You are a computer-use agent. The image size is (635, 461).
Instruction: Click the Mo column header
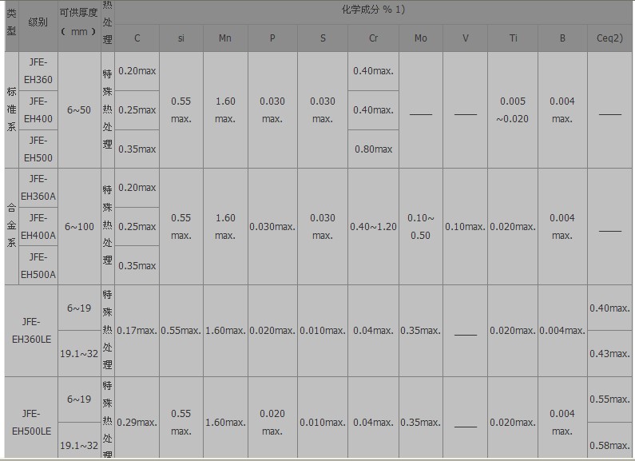point(421,38)
